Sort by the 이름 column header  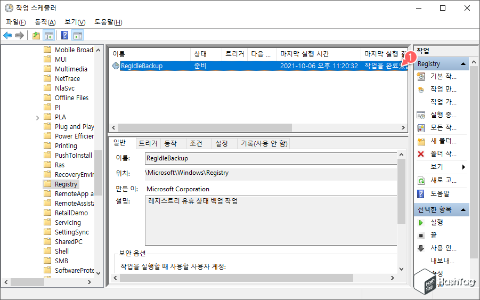click(150, 54)
